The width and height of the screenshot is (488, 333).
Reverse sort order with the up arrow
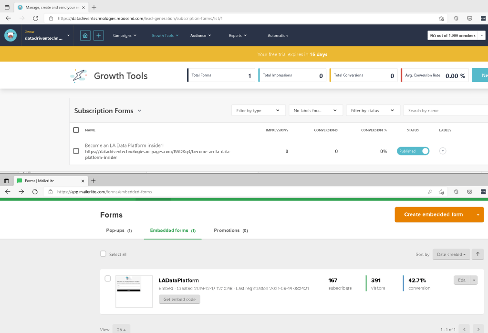click(x=478, y=254)
